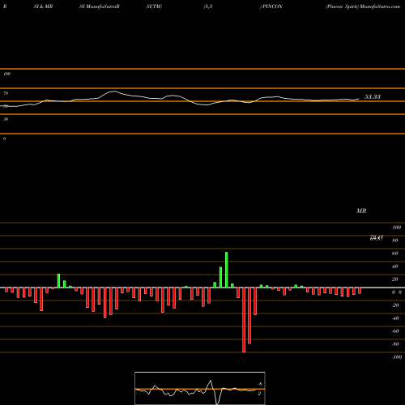The height and width of the screenshot is (405, 405).
Task: Click the MR axis label 80
Action: pos(395,241)
